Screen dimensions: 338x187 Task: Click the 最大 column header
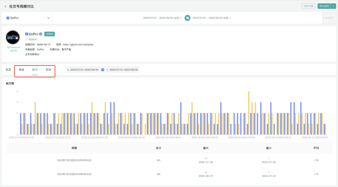click(x=206, y=148)
